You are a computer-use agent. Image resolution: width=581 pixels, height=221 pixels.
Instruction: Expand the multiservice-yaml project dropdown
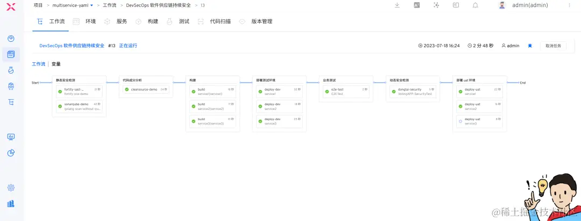91,5
